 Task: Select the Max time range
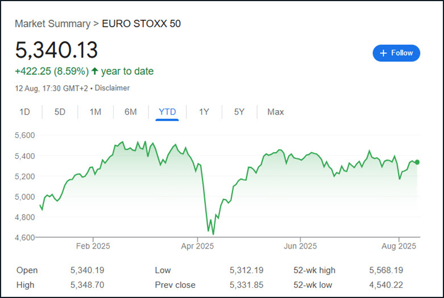(275, 112)
